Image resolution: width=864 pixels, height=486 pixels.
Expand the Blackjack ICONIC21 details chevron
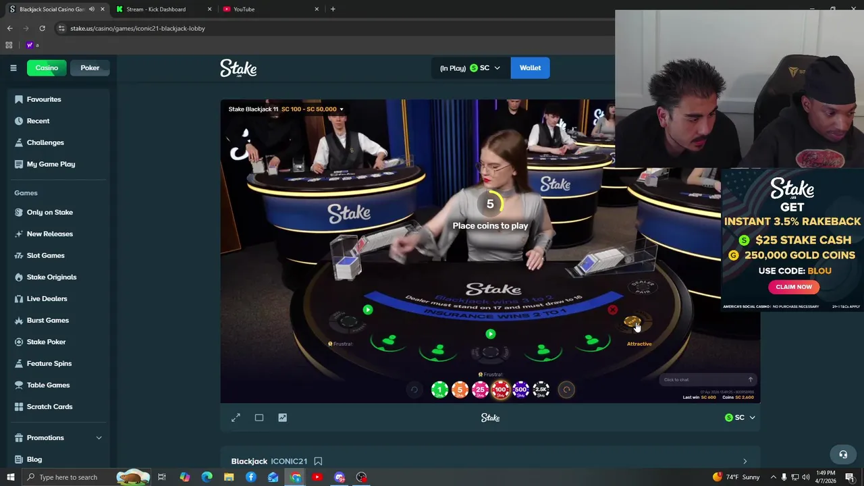(745, 462)
